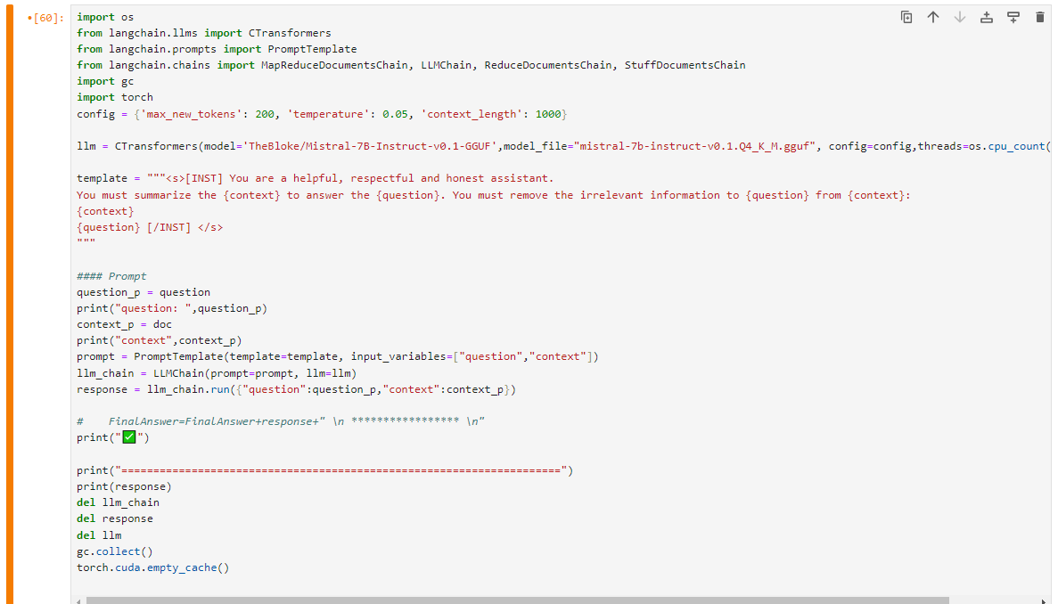Duplicate the current cell
This screenshot has height=604, width=1058.
coord(906,16)
